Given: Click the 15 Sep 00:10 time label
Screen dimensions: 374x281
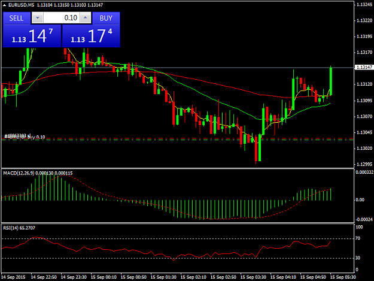Looking at the screenshot, I should click(104, 277).
